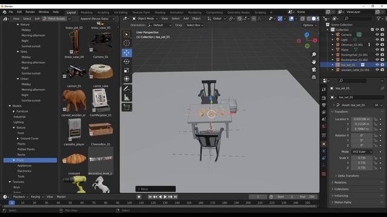387x217 pixels.
Task: Open the Object properties tab icon
Action: tap(324, 143)
